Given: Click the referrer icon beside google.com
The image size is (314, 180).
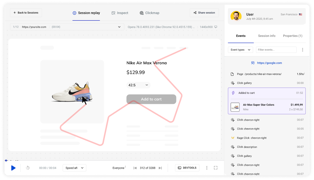Looking at the screenshot, I should click(x=253, y=63).
